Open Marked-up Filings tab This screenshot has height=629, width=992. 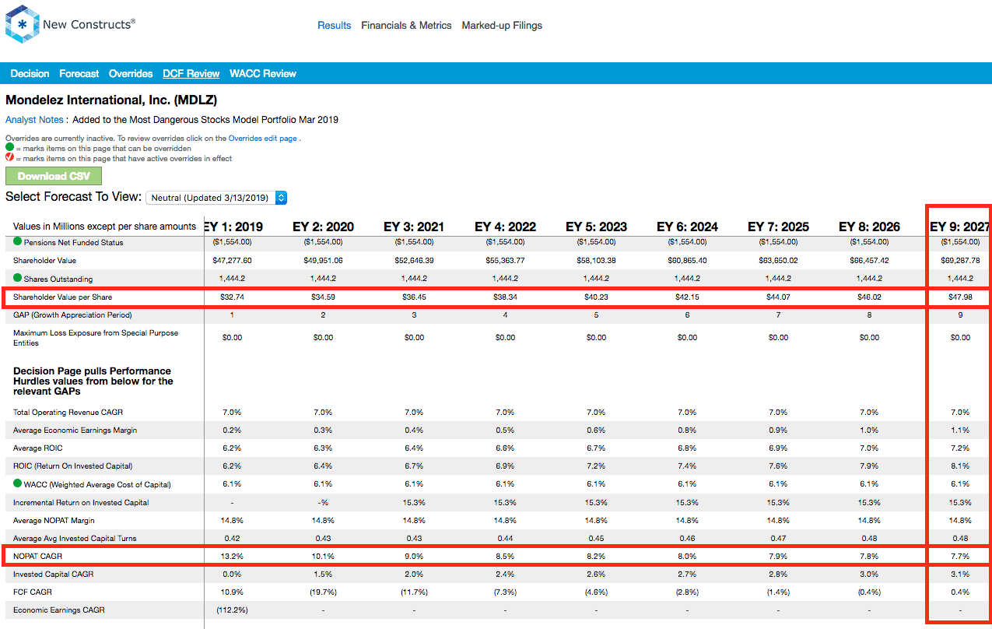click(x=502, y=26)
